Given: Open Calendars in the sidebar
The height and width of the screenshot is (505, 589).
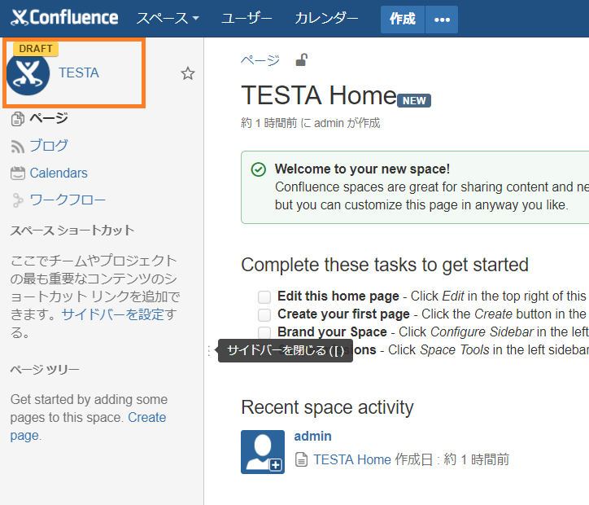Looking at the screenshot, I should tap(59, 173).
